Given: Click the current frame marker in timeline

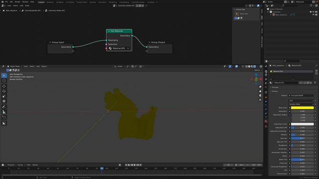Looking at the screenshot, I should pos(102,169).
